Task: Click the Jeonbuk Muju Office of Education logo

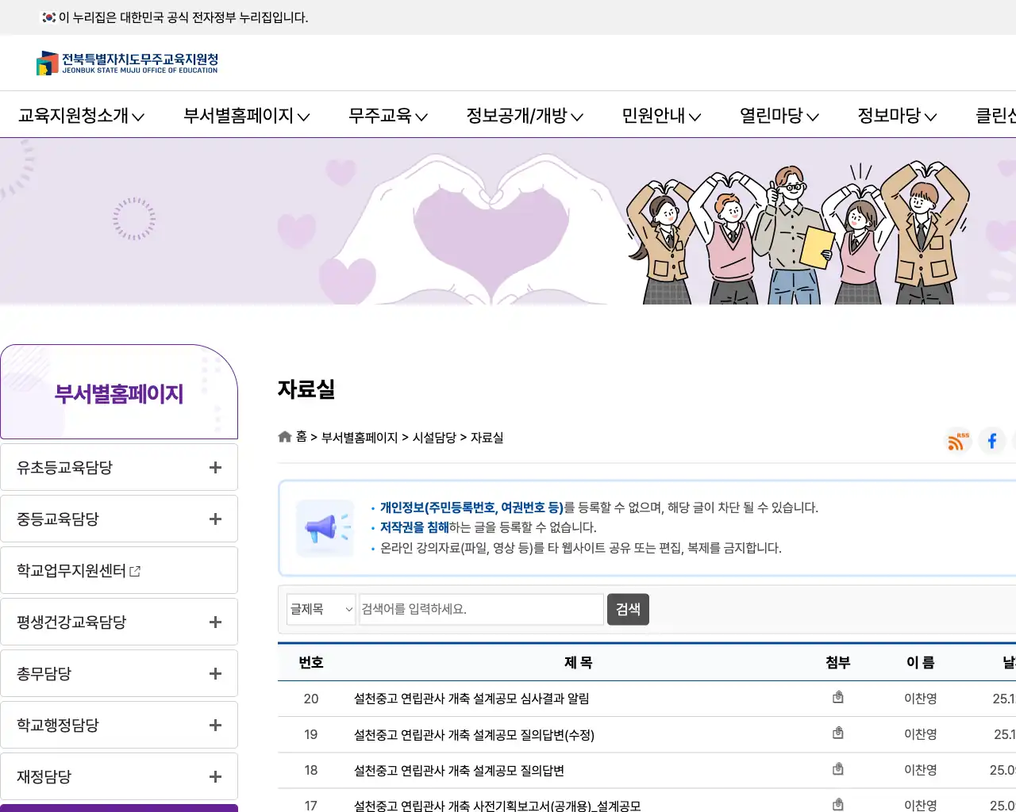Action: tap(125, 63)
